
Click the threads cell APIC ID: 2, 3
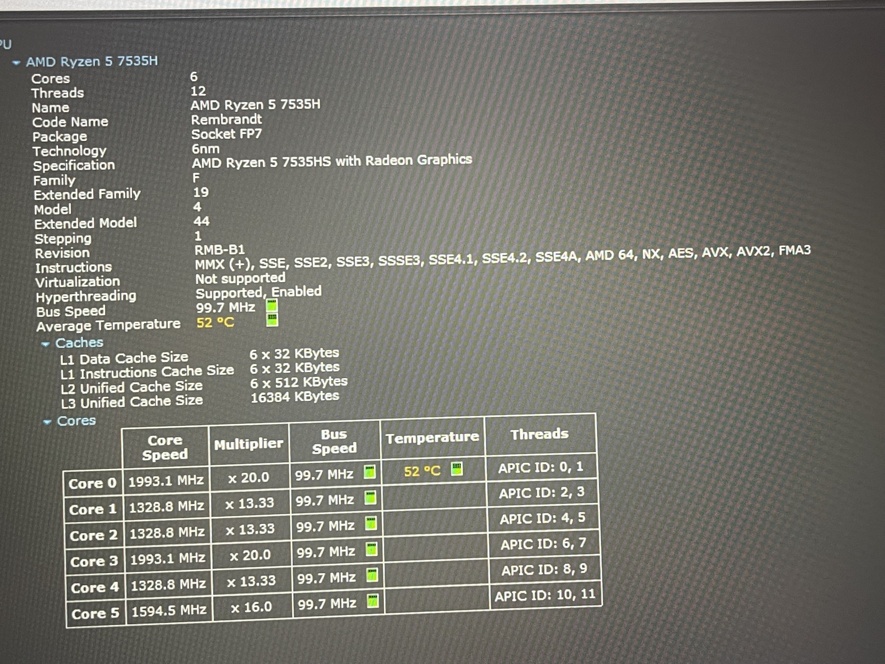click(542, 493)
